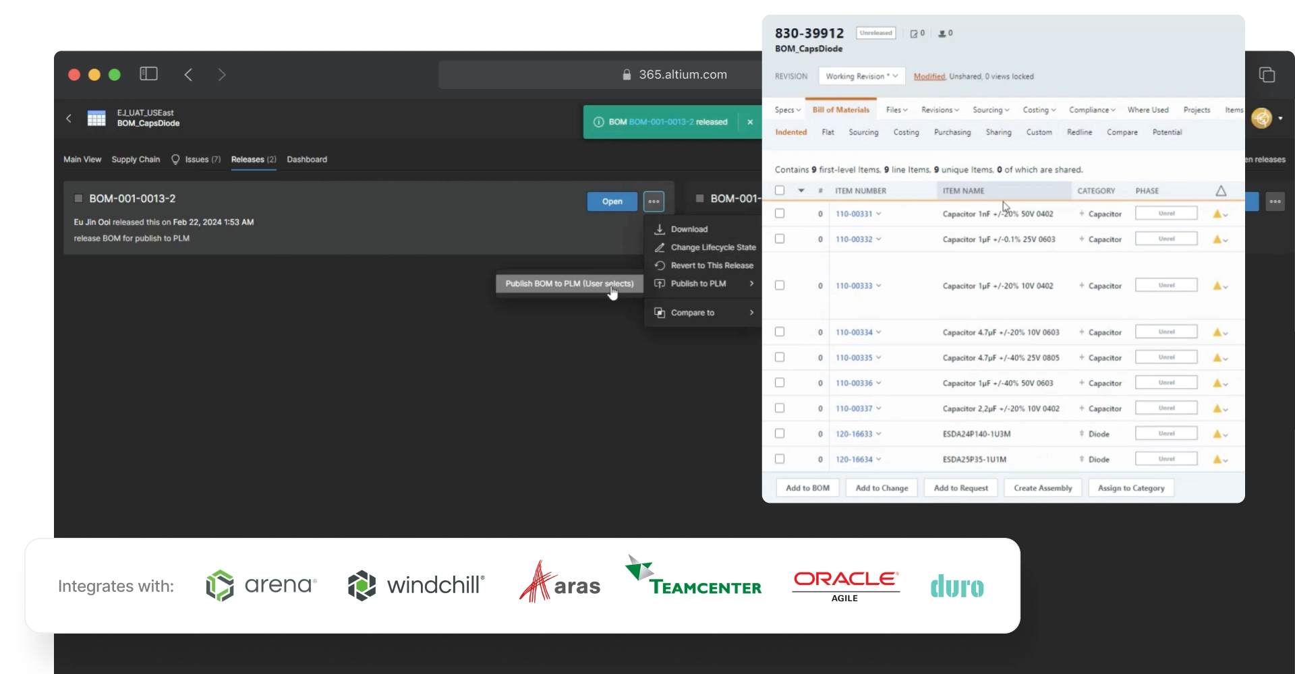Image resolution: width=1295 pixels, height=674 pixels.
Task: Open the item 110-00332 number dropdown
Action: [x=879, y=239]
